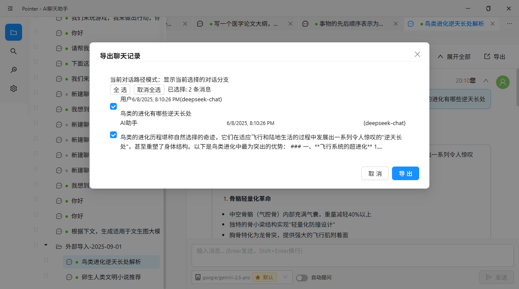Close the 事物的先后顺序表示为 tab
The image size is (519, 289).
[396, 24]
